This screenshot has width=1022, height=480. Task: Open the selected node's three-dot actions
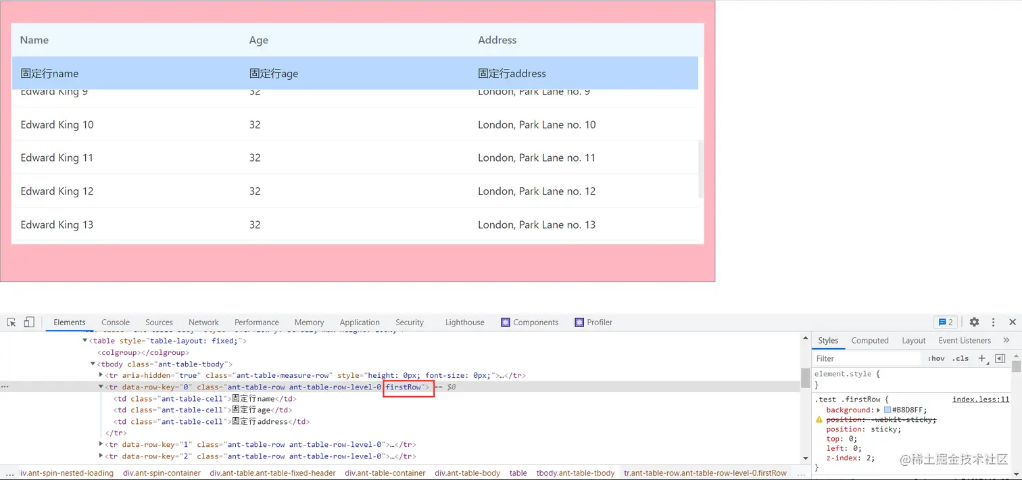click(x=5, y=387)
